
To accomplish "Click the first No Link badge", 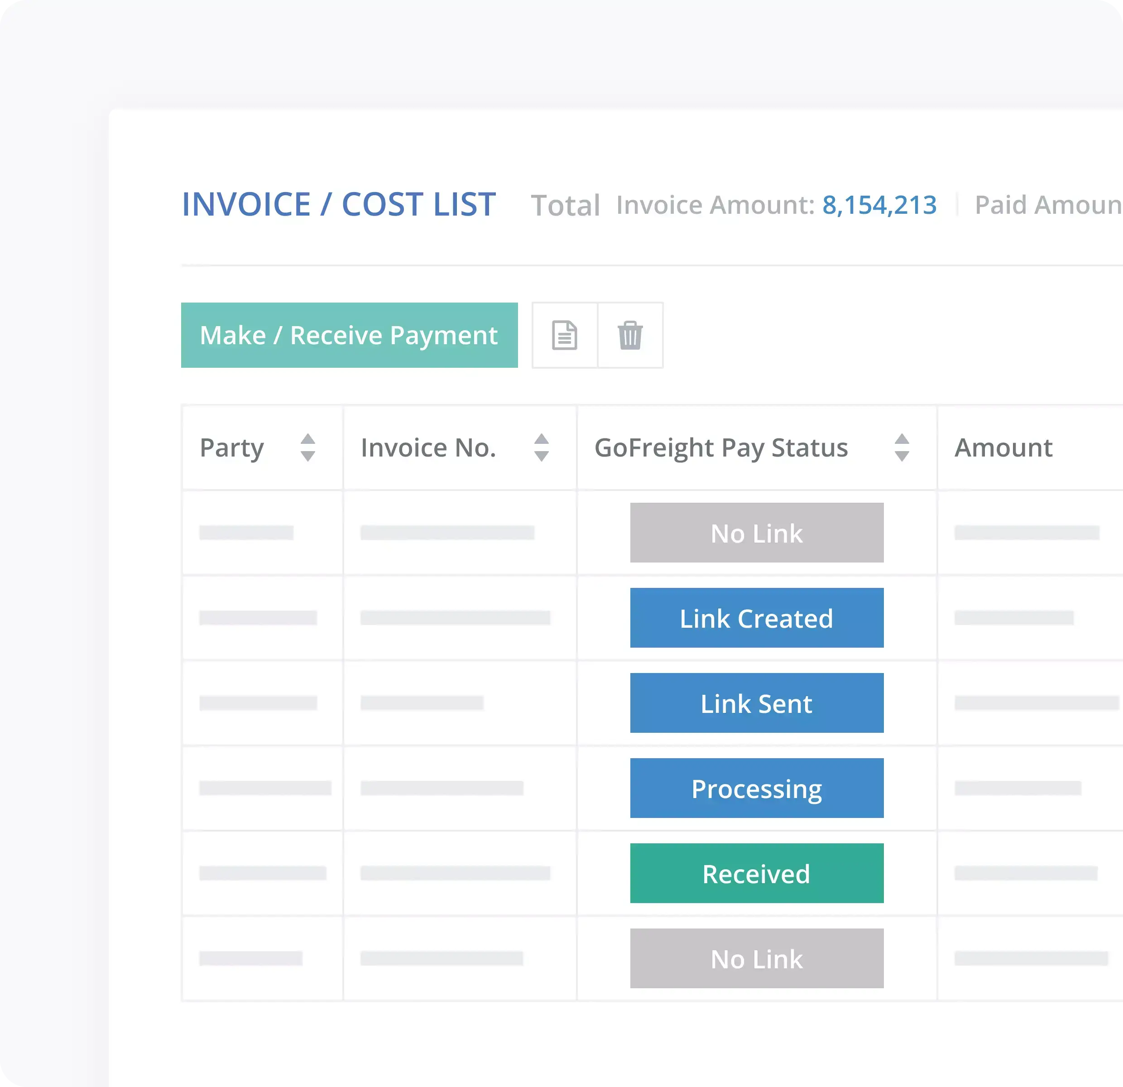I will pos(756,533).
